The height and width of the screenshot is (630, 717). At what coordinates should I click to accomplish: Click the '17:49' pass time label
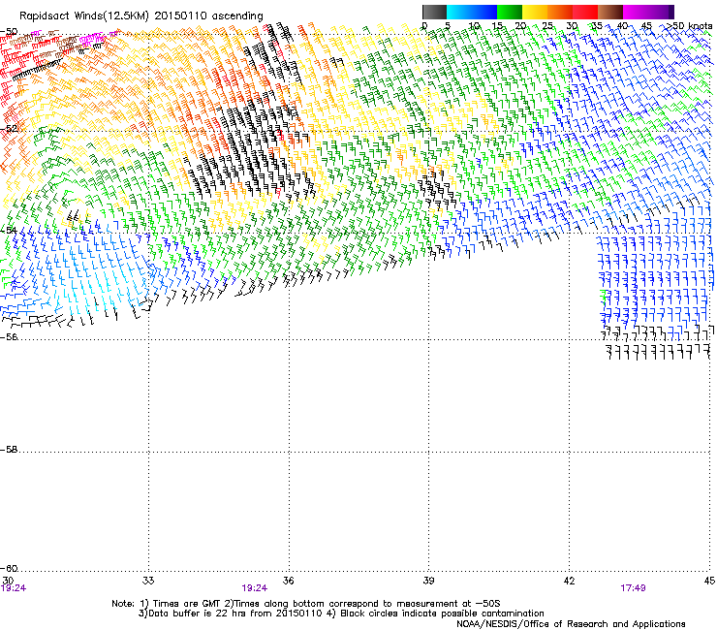coord(633,588)
